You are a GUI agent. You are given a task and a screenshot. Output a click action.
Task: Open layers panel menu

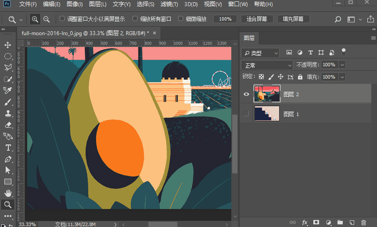373,38
